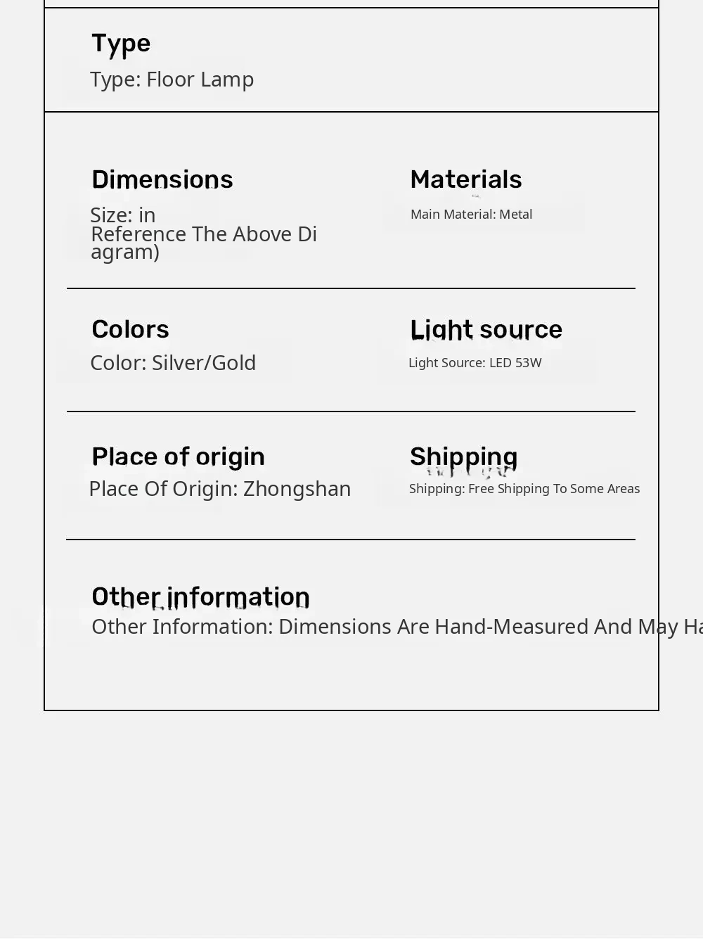Click 'Shipping: Free Shipping To Some Areas'
This screenshot has height=944, width=703.
pyautogui.click(x=524, y=489)
